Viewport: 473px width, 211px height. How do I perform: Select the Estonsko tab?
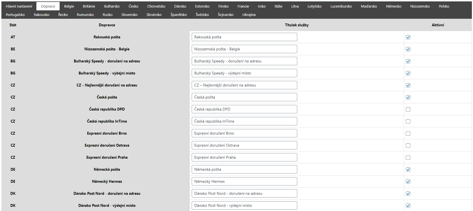(x=202, y=6)
